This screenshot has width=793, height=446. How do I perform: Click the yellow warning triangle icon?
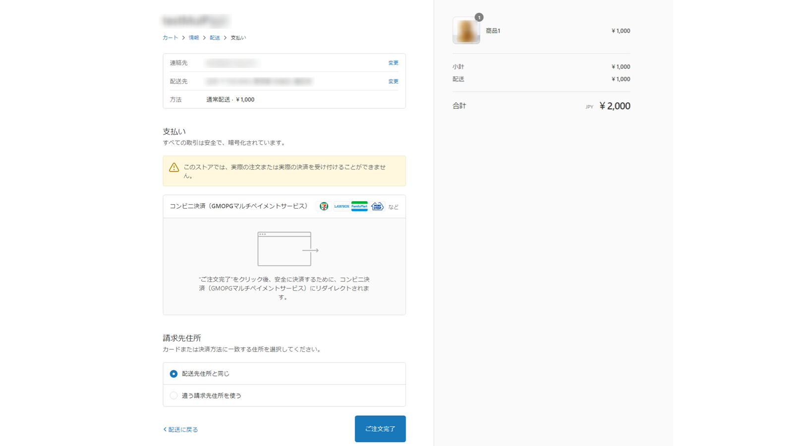pos(174,167)
